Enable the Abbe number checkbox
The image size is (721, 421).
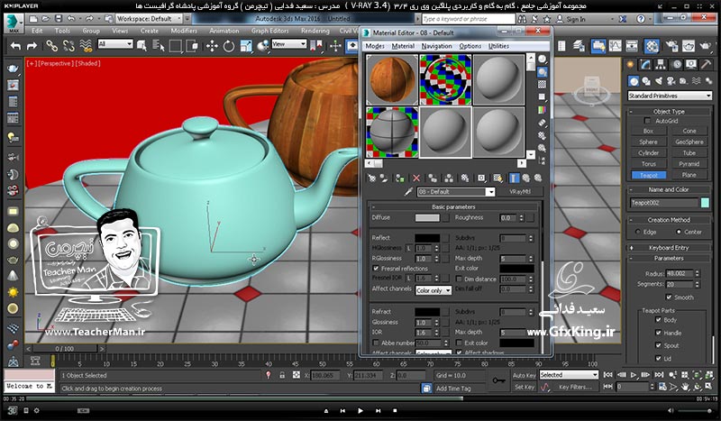pos(375,343)
